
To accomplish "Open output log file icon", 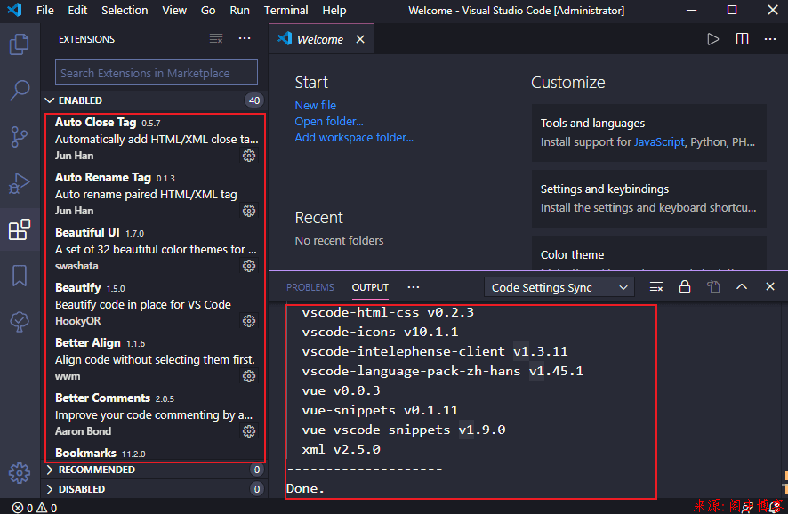I will (x=713, y=287).
